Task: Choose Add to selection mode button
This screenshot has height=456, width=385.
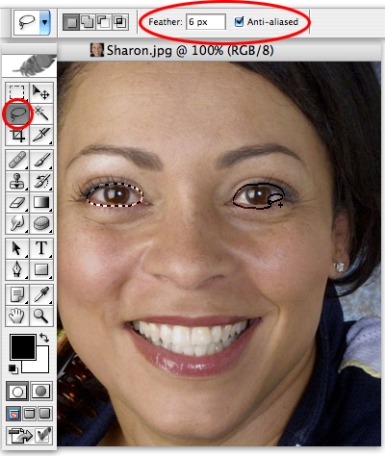Action: click(x=88, y=22)
